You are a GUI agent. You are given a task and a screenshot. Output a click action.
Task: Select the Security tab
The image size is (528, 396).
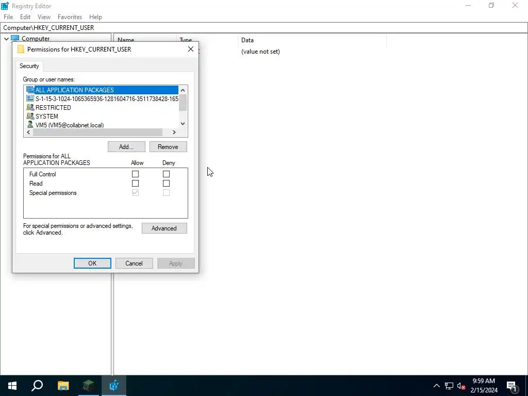click(x=29, y=66)
